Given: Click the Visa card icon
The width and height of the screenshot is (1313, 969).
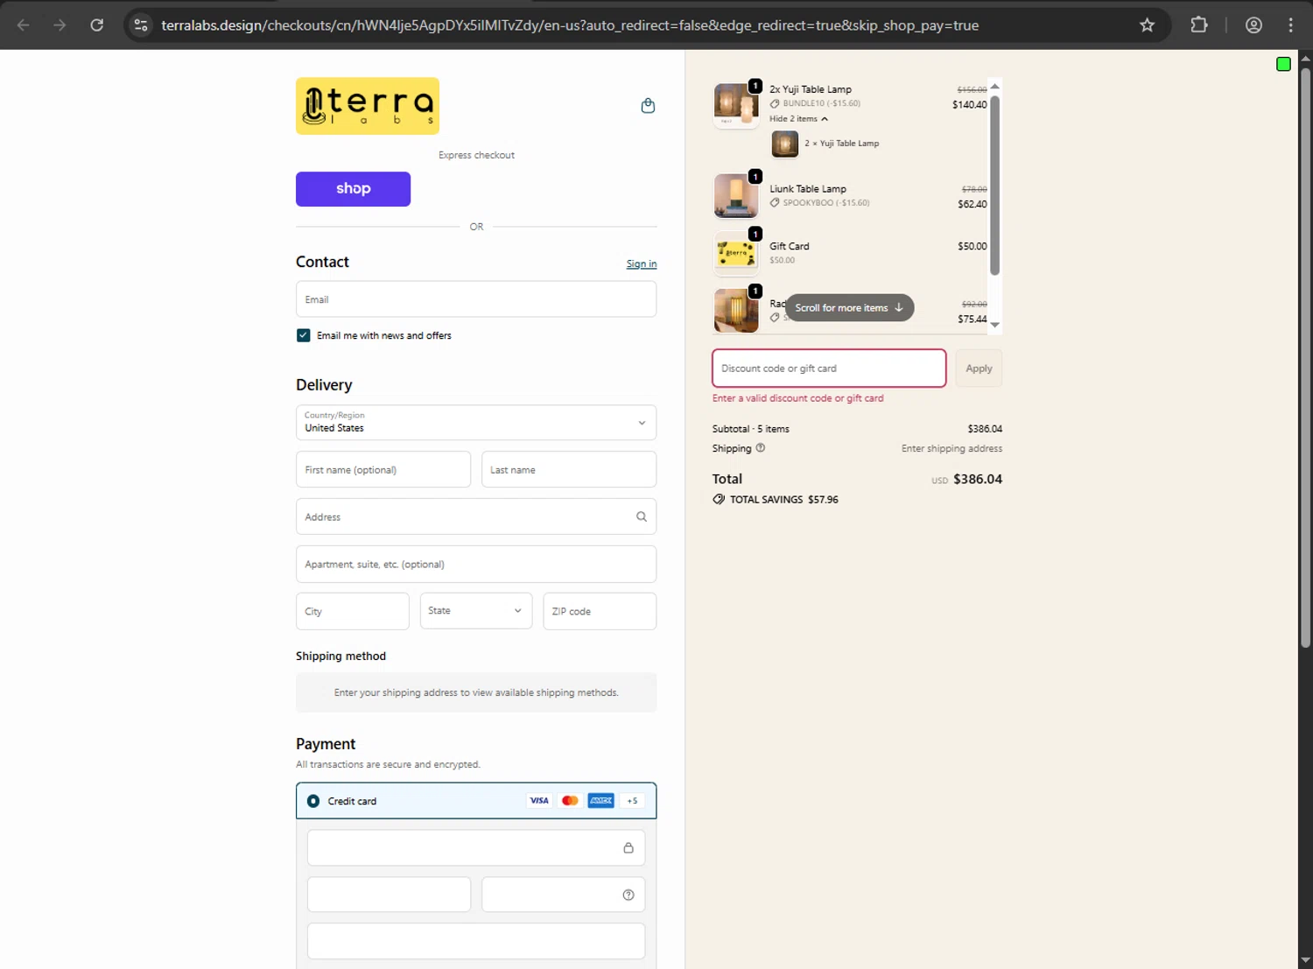Looking at the screenshot, I should click(539, 801).
